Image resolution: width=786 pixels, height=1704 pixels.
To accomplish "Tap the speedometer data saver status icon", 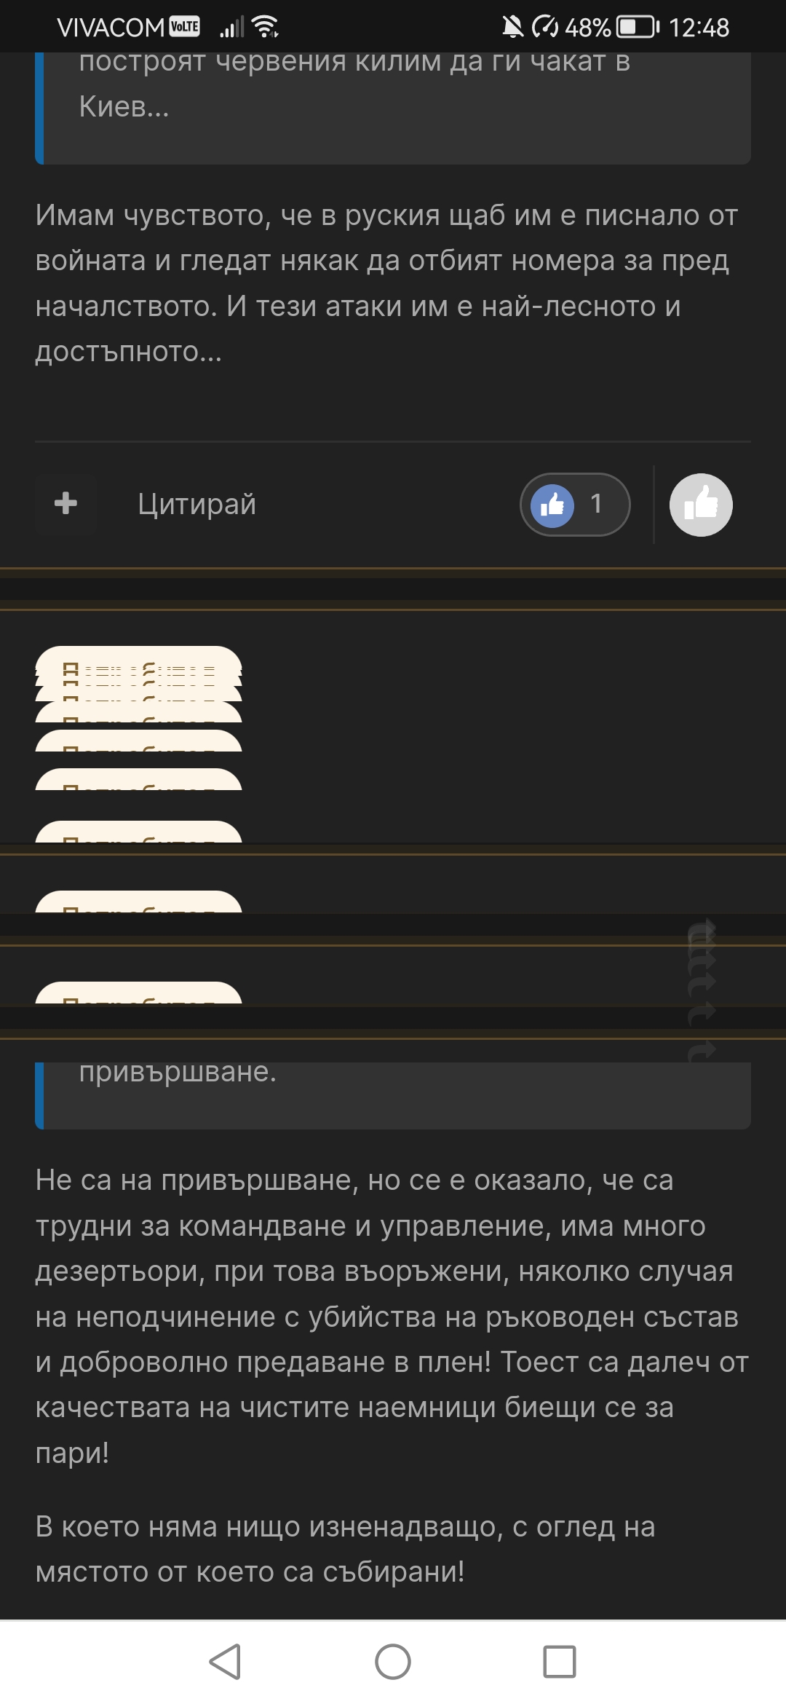I will (545, 28).
